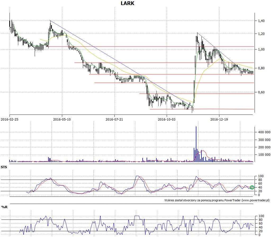271x237 pixels.
Task: Click the 1,40 price axis label
Action: coord(261,21)
